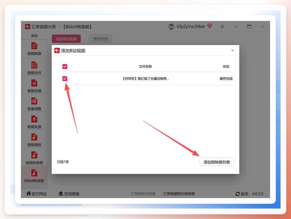This screenshot has width=291, height=219.
Task: Click the 状态 column header
Action: 226,67
